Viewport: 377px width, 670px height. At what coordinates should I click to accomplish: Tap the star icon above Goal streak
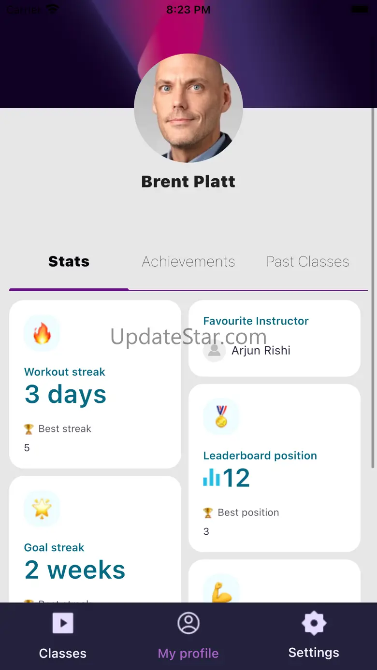42,509
